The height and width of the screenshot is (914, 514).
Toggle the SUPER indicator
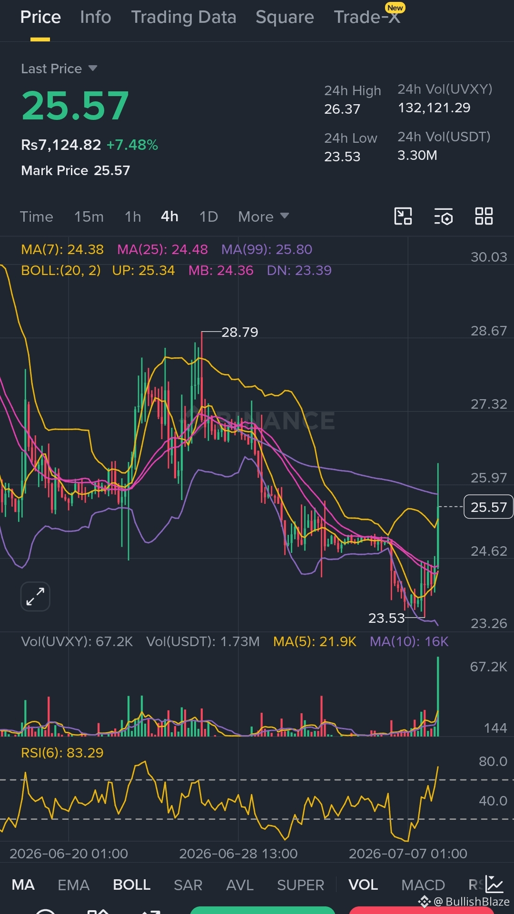click(301, 885)
